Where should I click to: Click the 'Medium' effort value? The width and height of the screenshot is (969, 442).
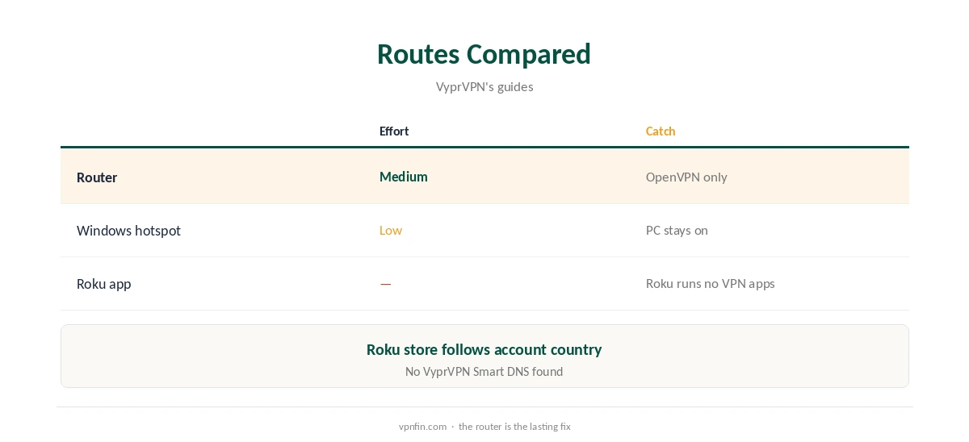[x=404, y=177]
